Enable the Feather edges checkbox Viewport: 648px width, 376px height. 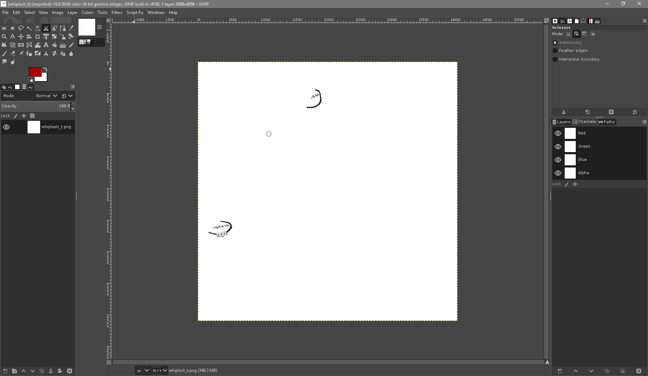[x=555, y=50]
